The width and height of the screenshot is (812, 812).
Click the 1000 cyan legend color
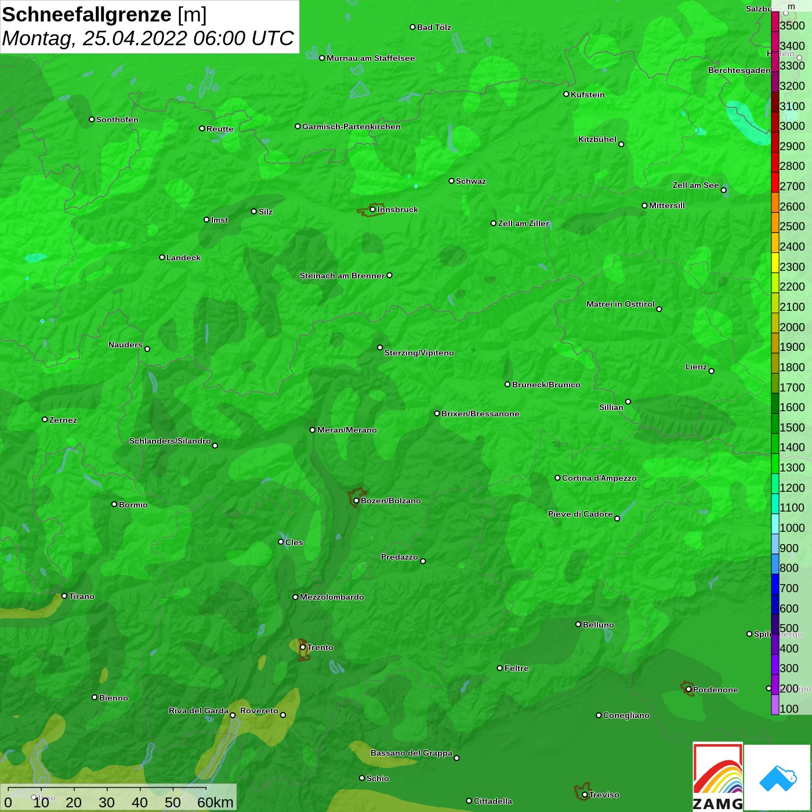pos(775,524)
